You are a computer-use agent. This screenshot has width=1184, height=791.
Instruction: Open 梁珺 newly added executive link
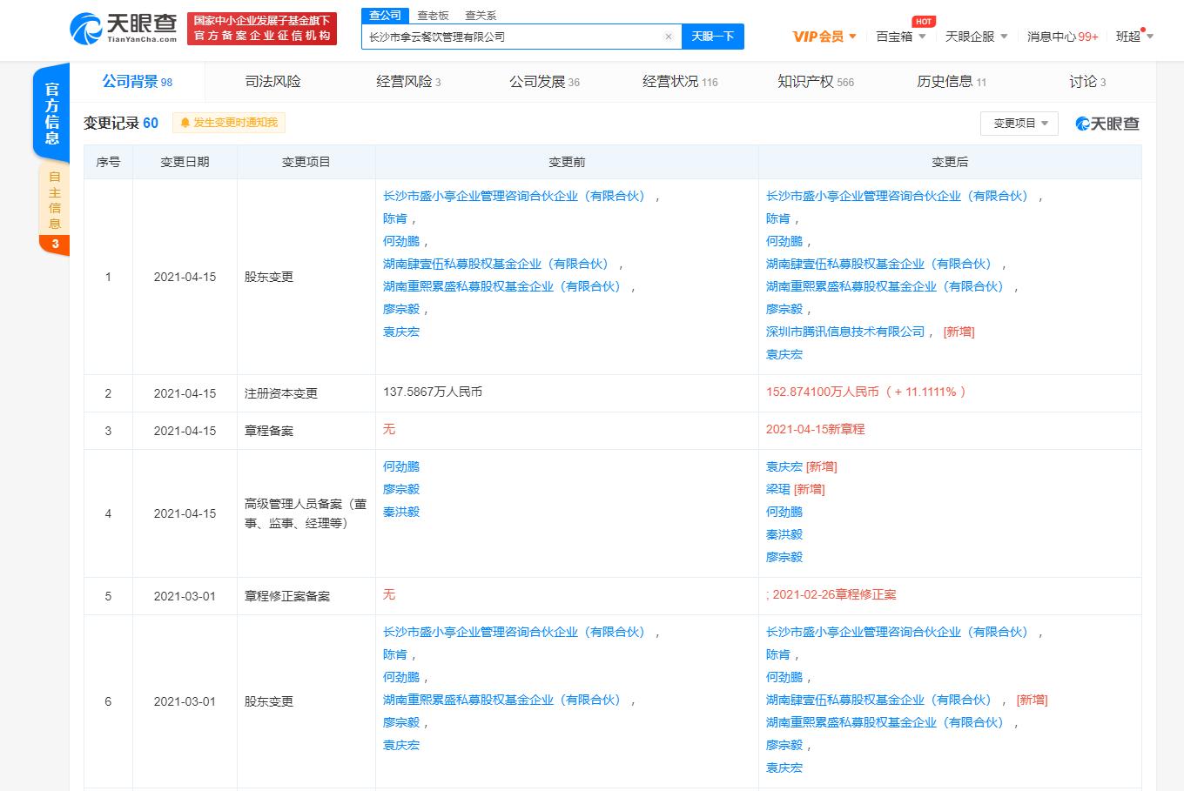[x=777, y=489]
